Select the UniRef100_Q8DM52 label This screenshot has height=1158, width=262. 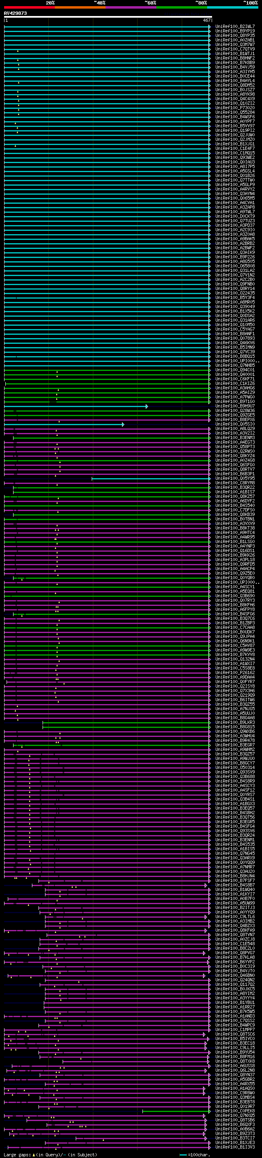click(235, 85)
